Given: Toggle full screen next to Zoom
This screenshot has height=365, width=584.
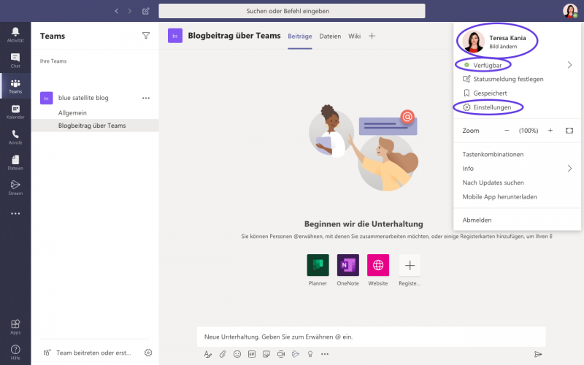Looking at the screenshot, I should tap(569, 131).
